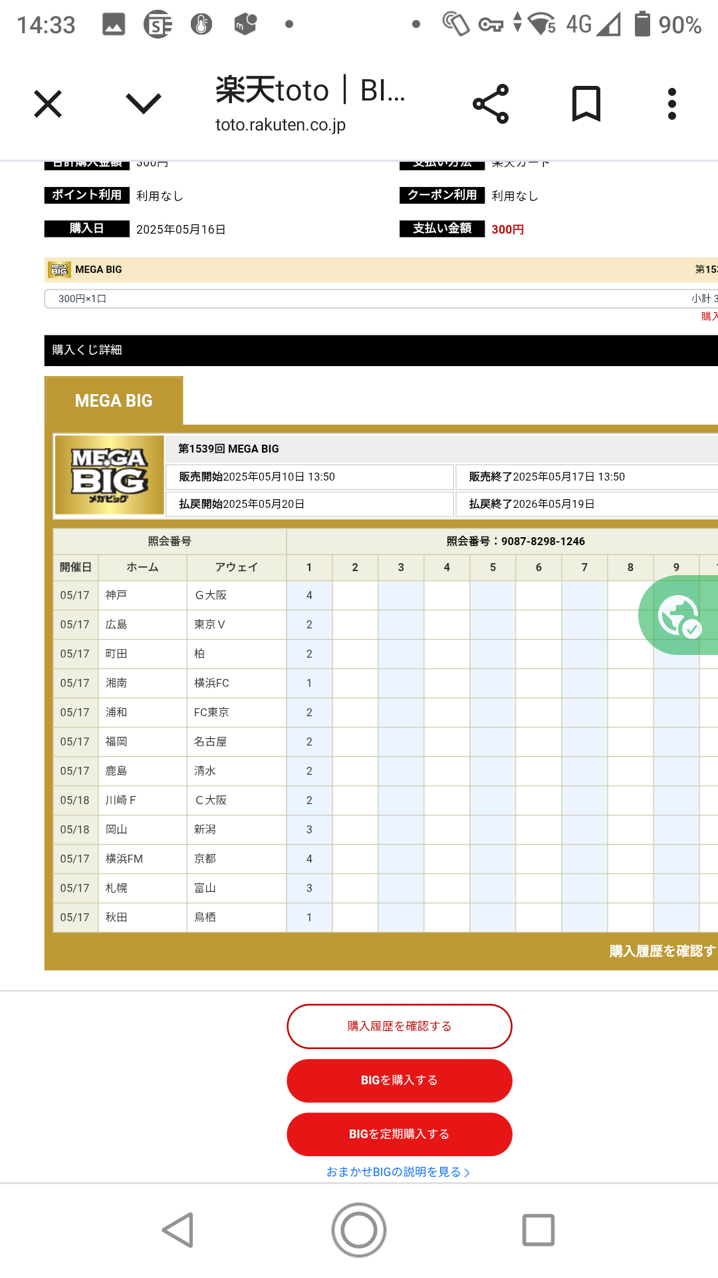Tap the small MEGA BIG icon in the beige bar
Viewport: 718px width, 1278px height.
(59, 270)
